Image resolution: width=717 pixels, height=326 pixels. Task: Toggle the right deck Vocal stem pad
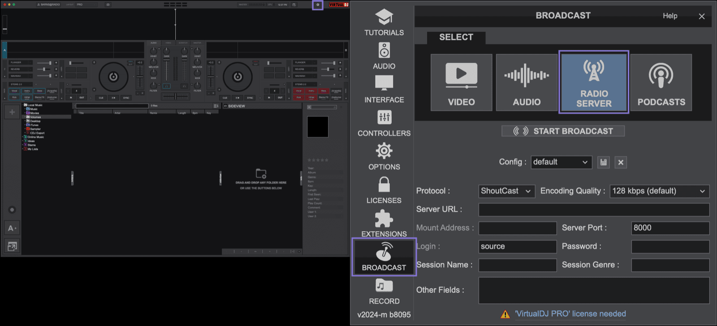[x=298, y=91]
